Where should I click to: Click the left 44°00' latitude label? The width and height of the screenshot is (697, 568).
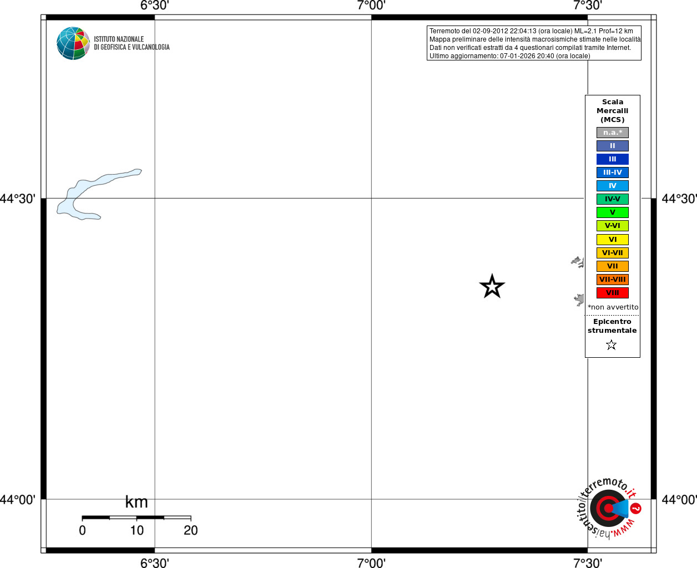[18, 500]
